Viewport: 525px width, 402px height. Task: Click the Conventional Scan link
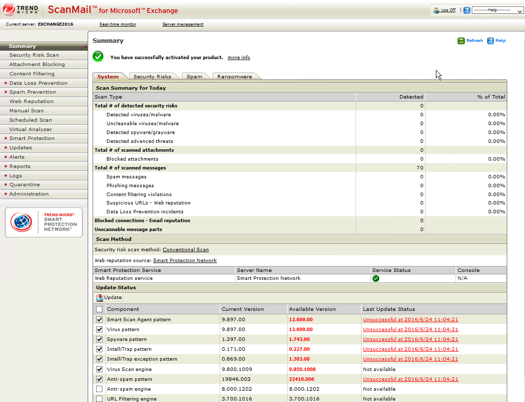[x=186, y=250]
